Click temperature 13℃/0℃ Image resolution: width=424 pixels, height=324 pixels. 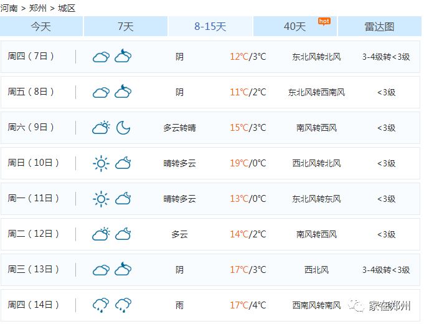pyautogui.click(x=248, y=199)
